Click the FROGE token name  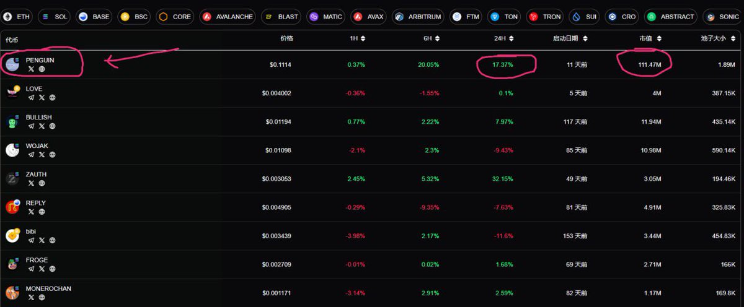click(37, 260)
